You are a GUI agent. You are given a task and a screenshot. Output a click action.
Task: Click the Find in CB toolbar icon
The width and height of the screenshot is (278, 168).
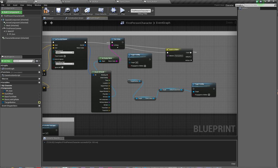(x=67, y=11)
